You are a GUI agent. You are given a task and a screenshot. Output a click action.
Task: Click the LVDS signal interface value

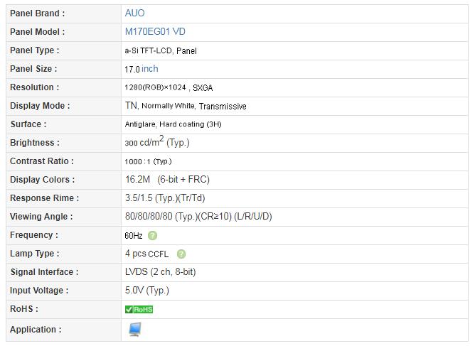[x=161, y=272]
